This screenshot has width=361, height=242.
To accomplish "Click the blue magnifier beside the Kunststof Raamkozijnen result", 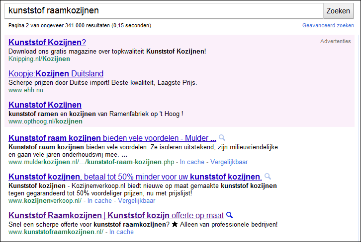I will [x=230, y=215].
